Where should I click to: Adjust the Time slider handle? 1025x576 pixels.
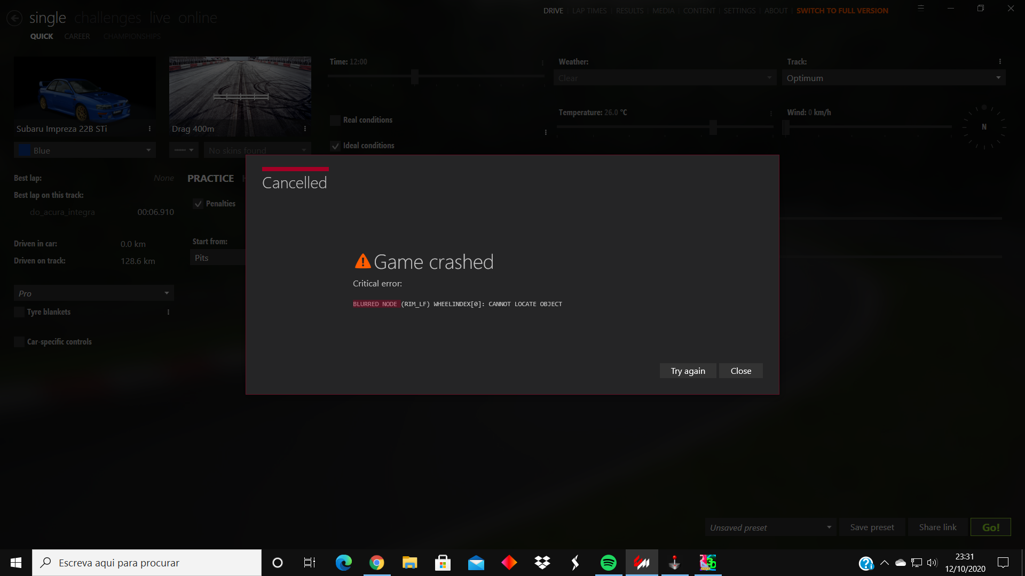pyautogui.click(x=415, y=77)
